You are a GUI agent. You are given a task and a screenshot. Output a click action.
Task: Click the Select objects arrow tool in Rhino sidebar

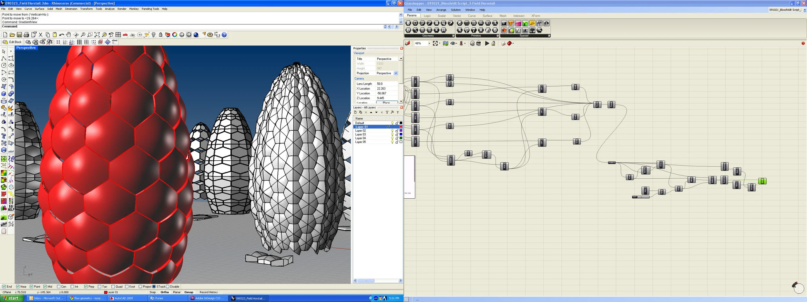click(x=4, y=51)
